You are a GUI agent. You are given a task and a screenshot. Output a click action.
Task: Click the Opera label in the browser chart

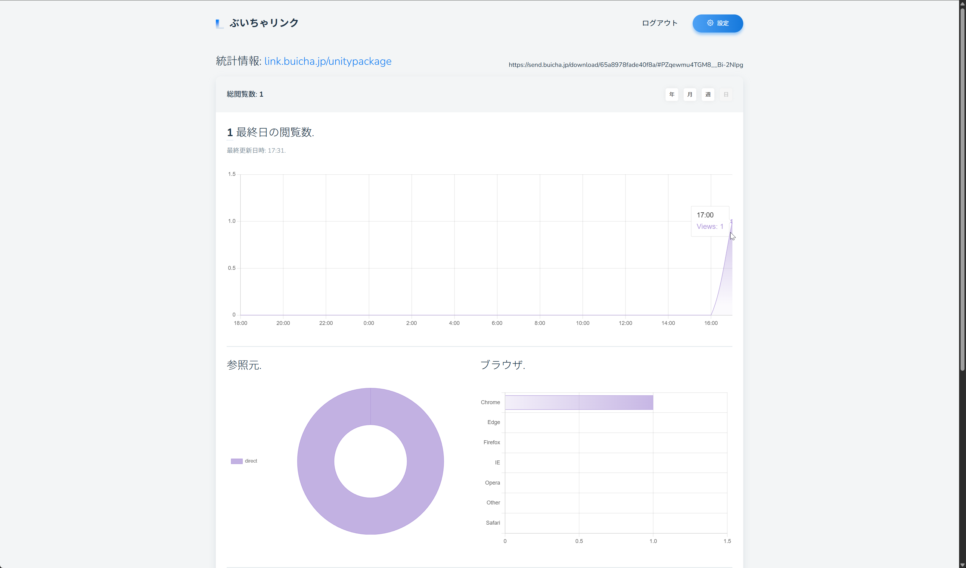tap(492, 483)
